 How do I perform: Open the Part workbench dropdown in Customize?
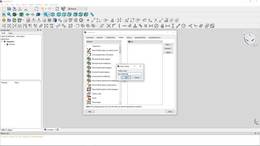(145, 42)
